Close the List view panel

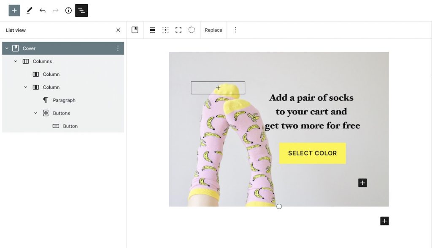pos(118,30)
